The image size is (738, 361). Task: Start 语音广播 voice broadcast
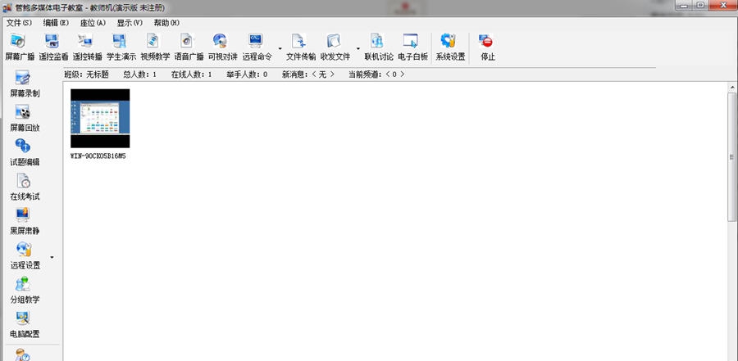[x=189, y=47]
